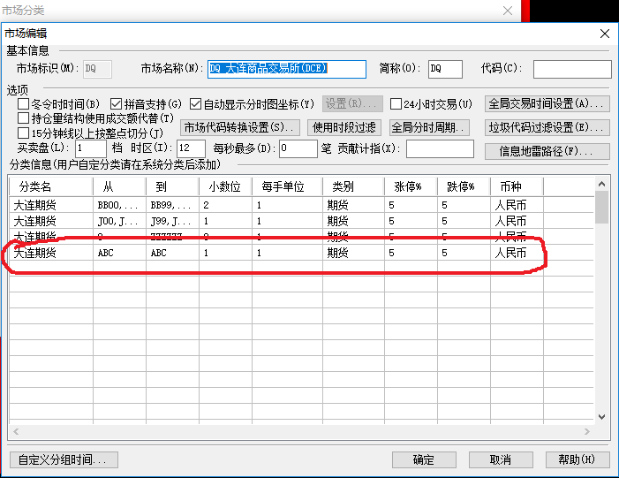The width and height of the screenshot is (619, 478).
Task: Click the 市场名称(N) input field
Action: pos(287,69)
